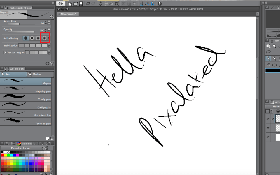This screenshot has height=175, width=280.
Task: Hide the top layer using eye icon
Action: point(268,119)
